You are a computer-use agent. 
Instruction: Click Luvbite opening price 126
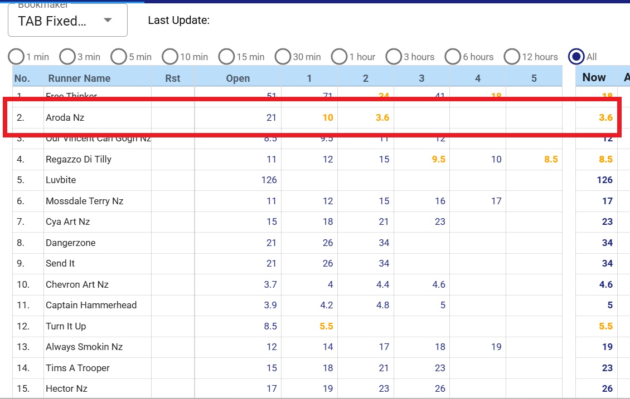(269, 180)
